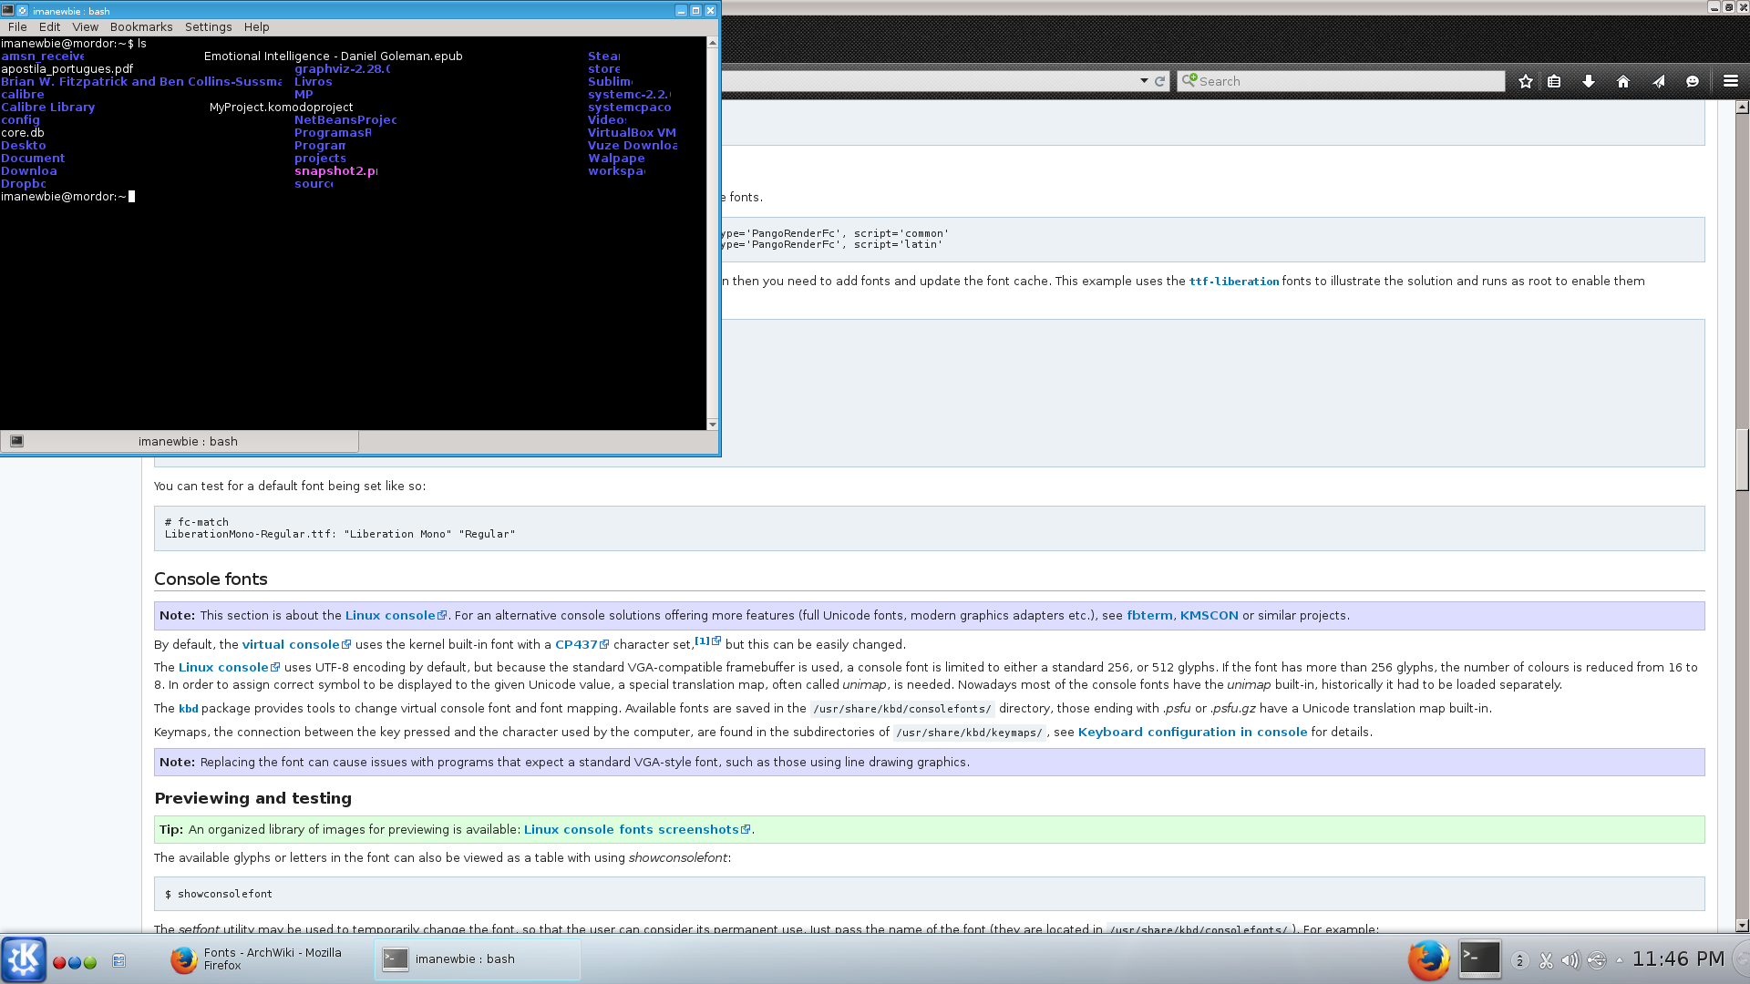This screenshot has height=984, width=1750.
Task: Open Konsole Help menu
Action: click(257, 27)
